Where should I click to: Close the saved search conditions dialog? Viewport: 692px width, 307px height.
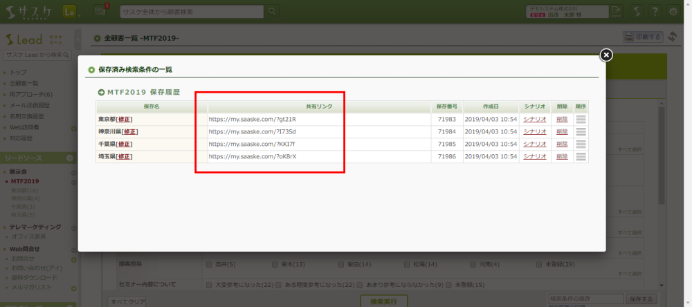pyautogui.click(x=605, y=55)
